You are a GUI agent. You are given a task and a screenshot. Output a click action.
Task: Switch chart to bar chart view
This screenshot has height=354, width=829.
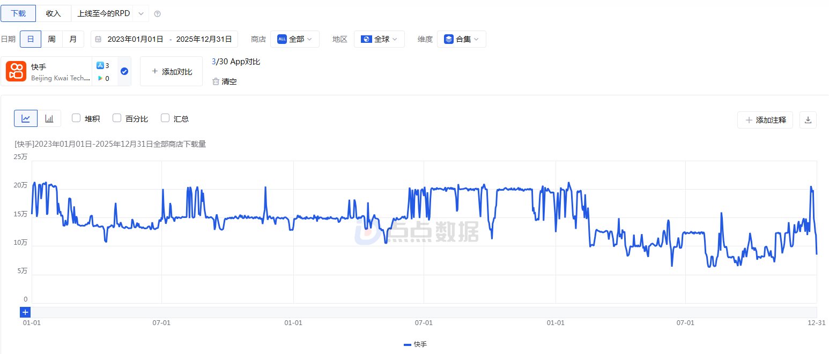(x=49, y=118)
